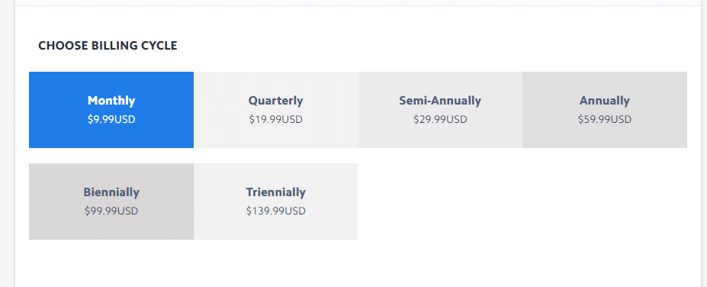Click the $139.99USD triennial price
The image size is (707, 287).
pyautogui.click(x=275, y=211)
